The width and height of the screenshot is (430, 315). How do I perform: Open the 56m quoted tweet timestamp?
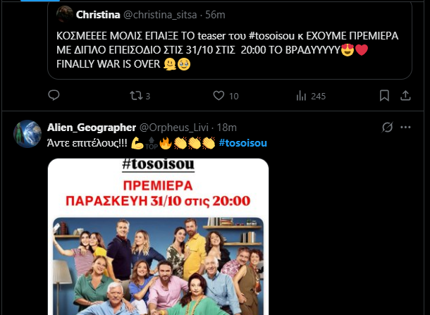215,15
